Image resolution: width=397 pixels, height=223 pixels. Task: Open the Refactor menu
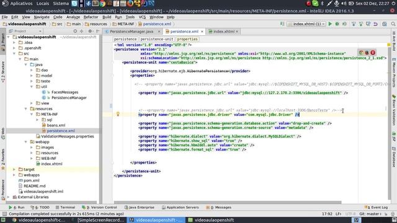91,17
